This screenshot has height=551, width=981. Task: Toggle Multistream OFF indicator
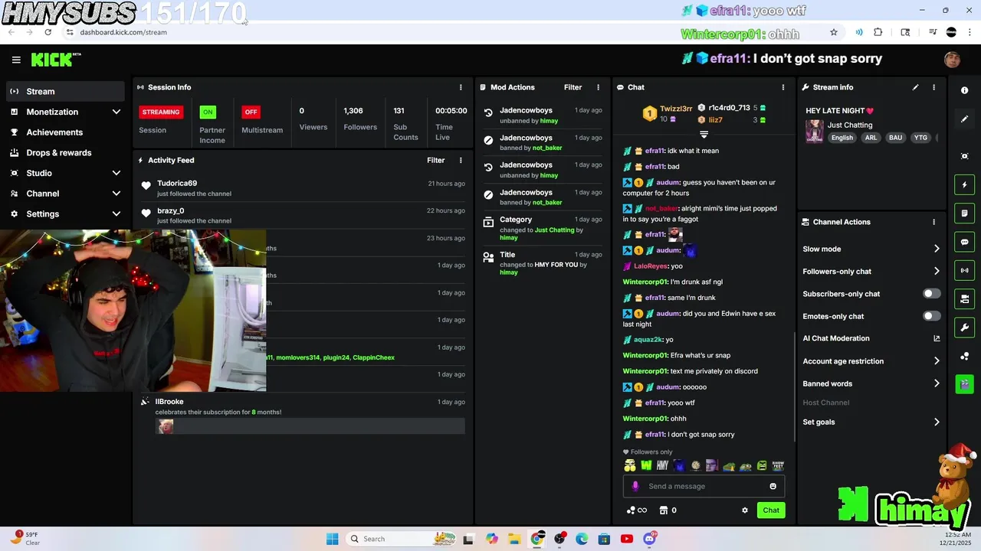click(x=251, y=112)
